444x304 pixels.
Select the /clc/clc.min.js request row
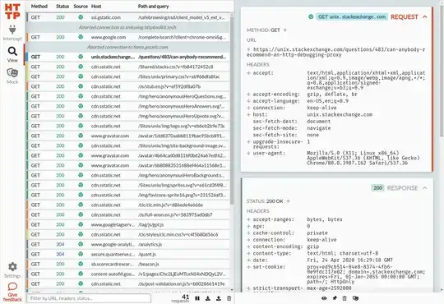(128, 205)
